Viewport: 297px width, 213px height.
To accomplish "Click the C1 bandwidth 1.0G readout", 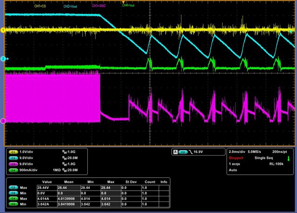I will point(69,152).
